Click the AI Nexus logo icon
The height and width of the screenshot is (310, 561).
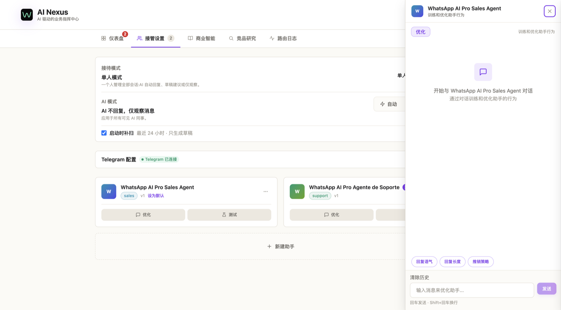[27, 15]
